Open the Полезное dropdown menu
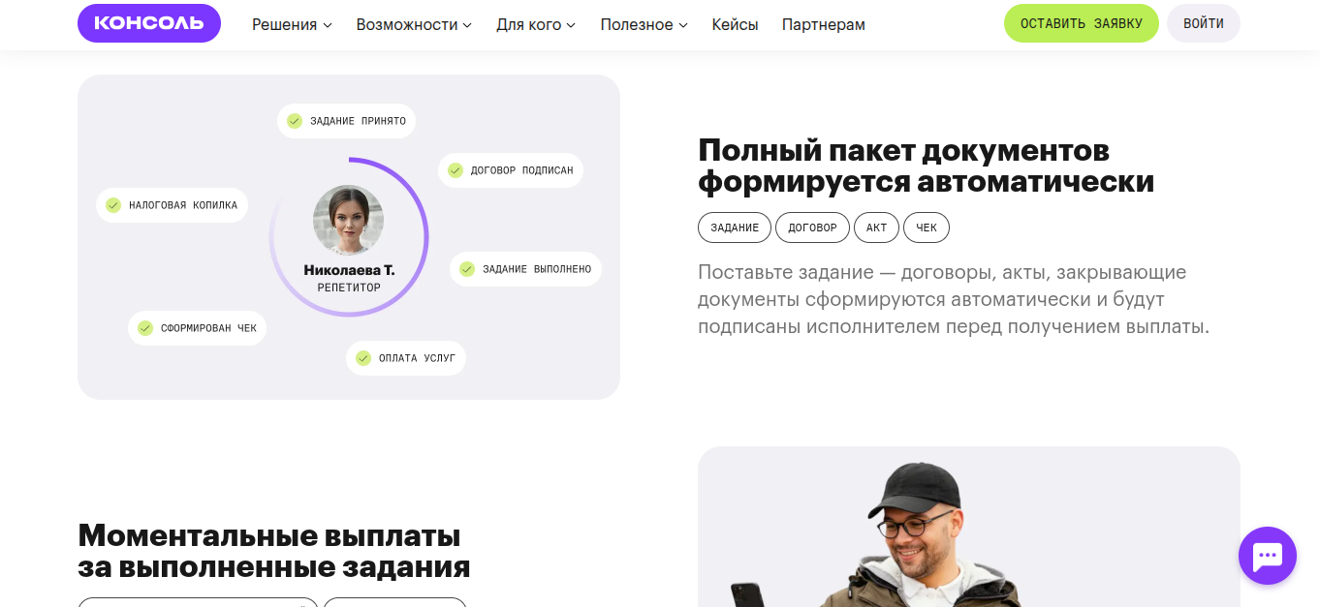Viewport: 1320px width, 607px height. tap(644, 25)
